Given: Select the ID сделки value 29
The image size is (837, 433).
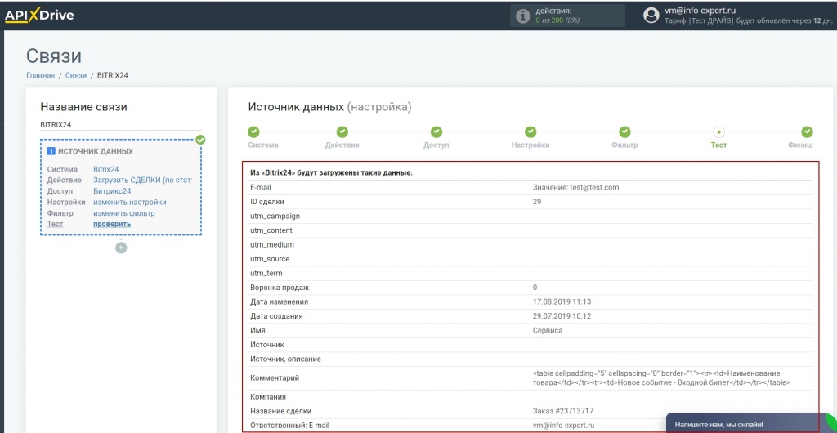Looking at the screenshot, I should pyautogui.click(x=537, y=202).
